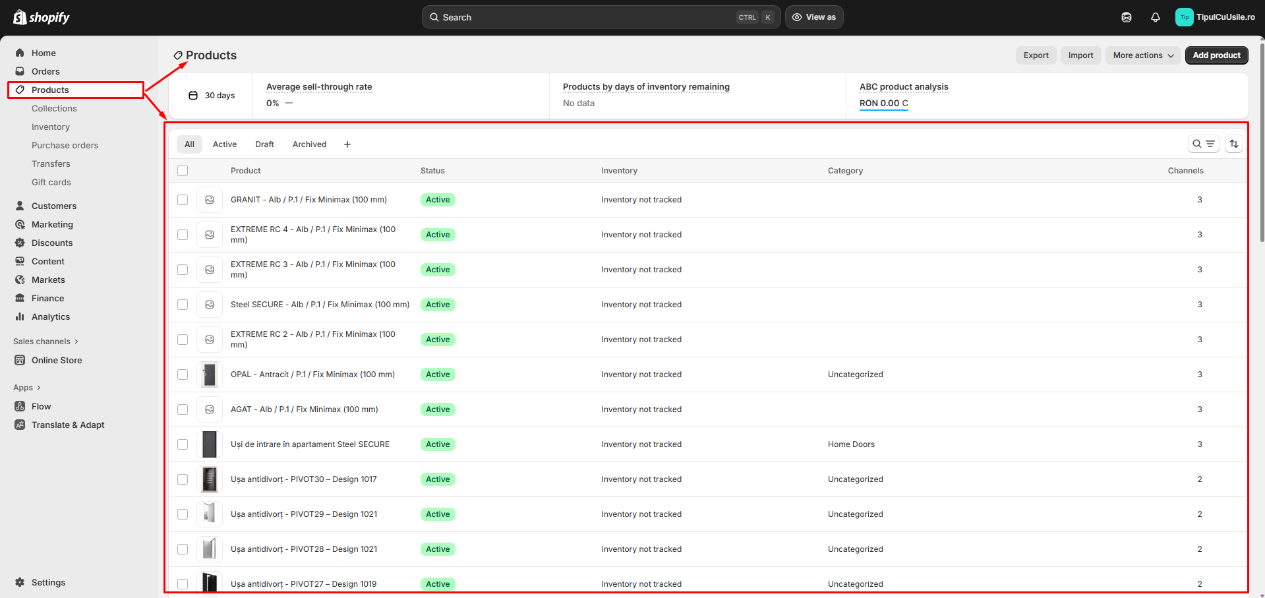Expand the More actions dropdown
Screen dimensions: 1265x598
tap(1143, 55)
